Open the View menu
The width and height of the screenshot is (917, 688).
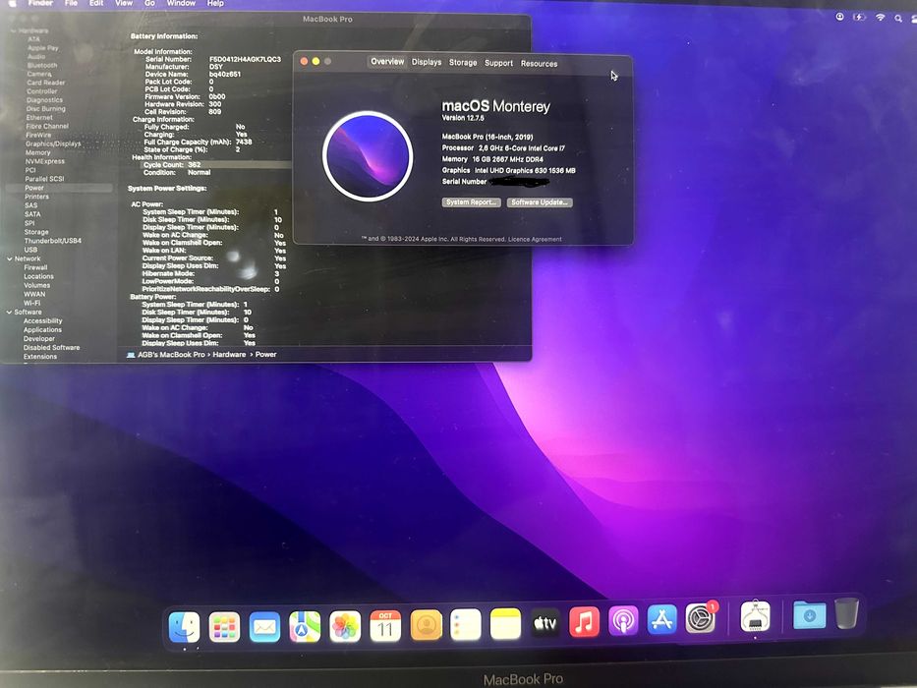tap(124, 3)
